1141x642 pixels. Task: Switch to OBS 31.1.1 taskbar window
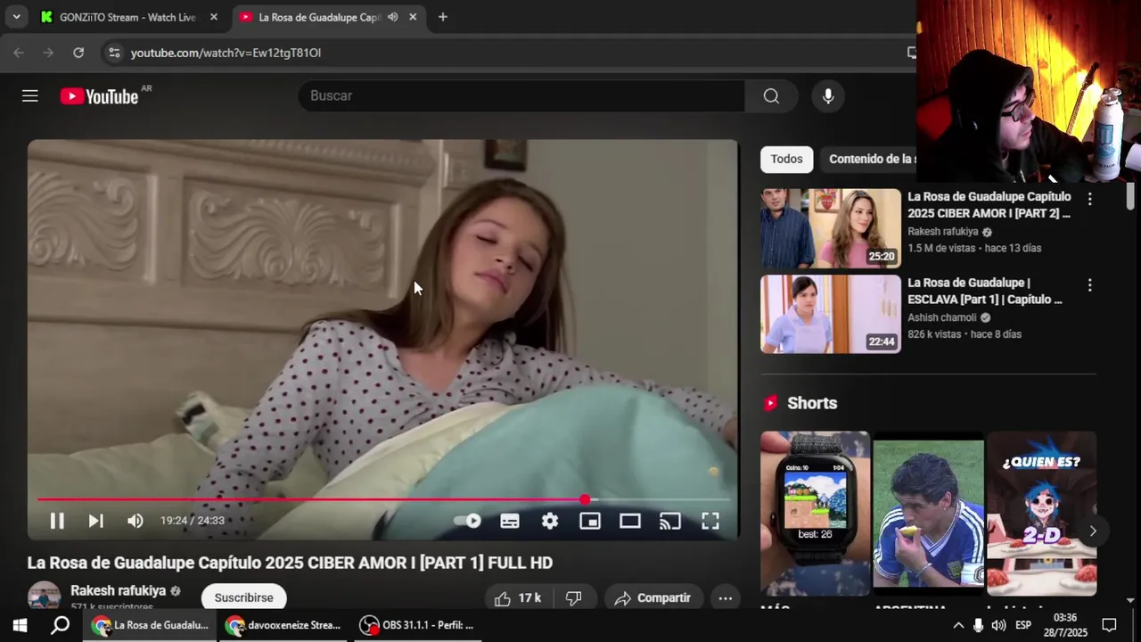[x=417, y=625]
